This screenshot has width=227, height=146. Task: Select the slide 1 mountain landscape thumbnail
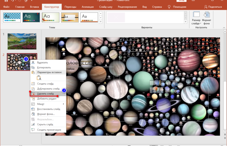click(22, 41)
